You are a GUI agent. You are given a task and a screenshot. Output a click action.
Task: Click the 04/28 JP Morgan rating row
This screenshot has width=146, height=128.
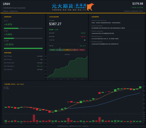23,56
